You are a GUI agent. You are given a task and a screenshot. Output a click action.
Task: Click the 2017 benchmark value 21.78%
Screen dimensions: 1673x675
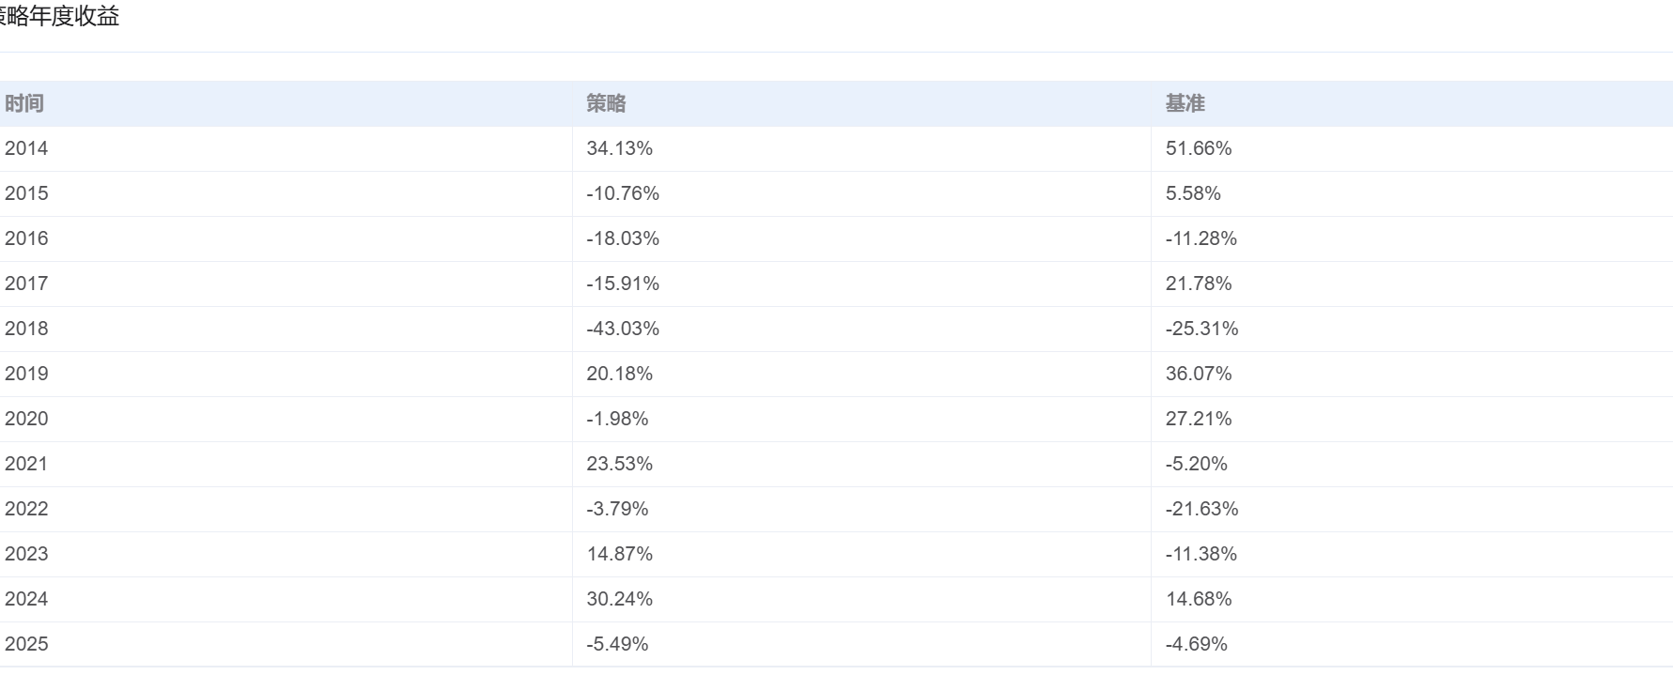(x=1198, y=284)
